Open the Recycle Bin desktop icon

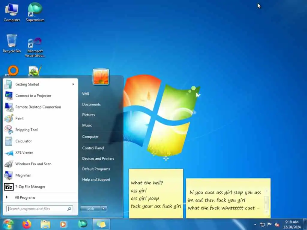coord(12,43)
